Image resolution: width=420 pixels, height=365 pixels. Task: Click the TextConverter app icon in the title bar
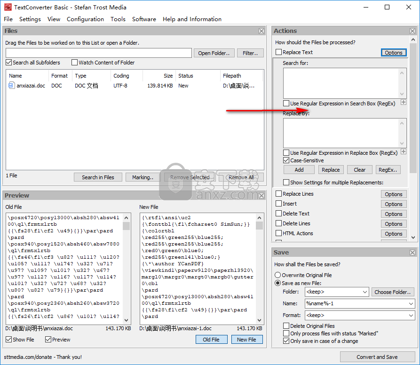coord(8,7)
